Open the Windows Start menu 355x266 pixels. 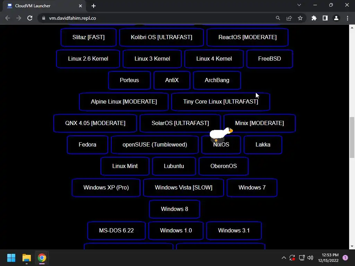click(11, 258)
